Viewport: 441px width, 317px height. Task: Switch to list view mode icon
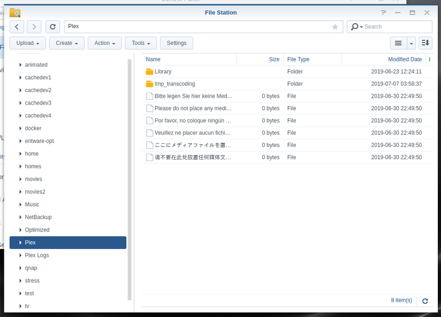398,43
